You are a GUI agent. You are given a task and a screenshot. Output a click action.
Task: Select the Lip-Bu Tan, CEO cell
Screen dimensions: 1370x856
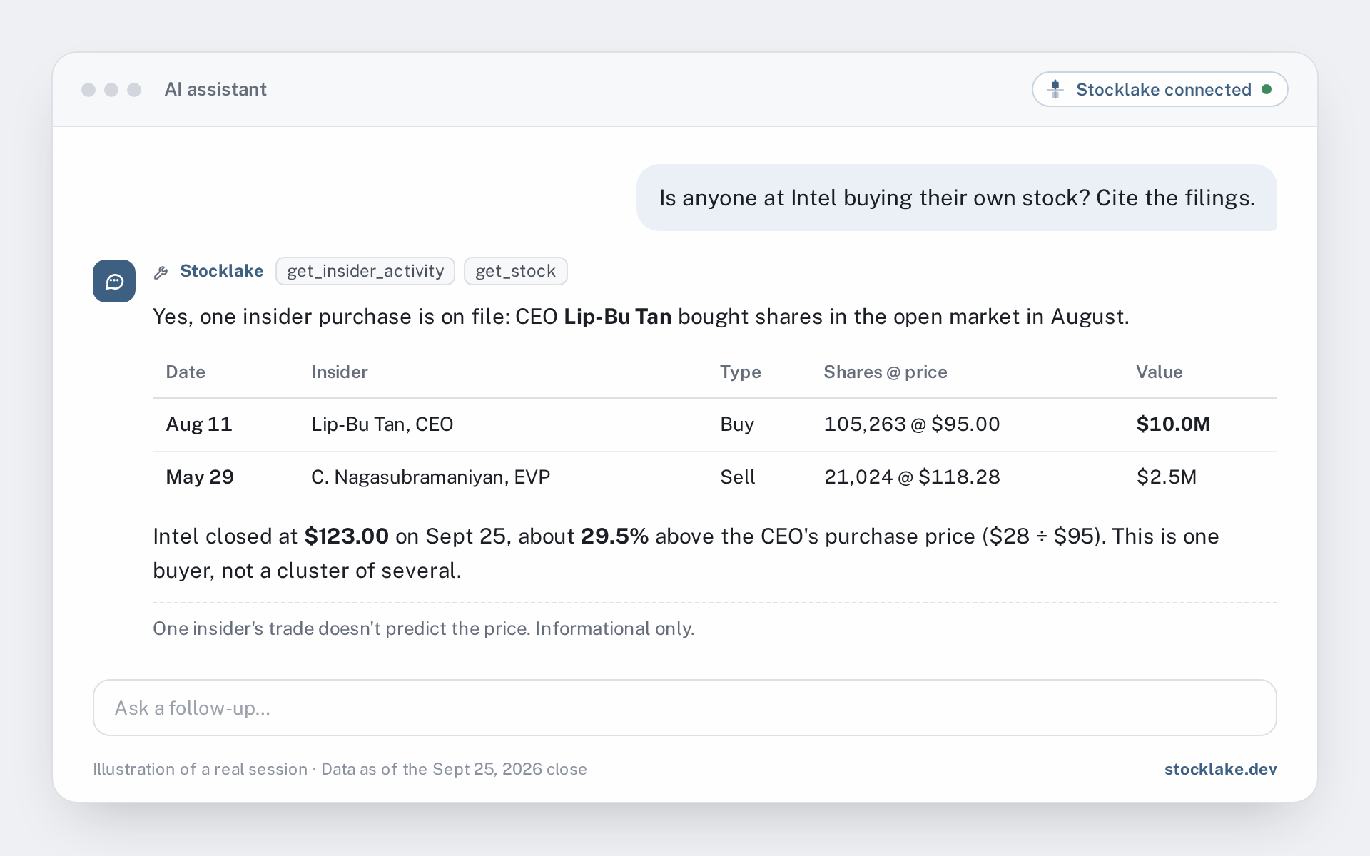382,424
